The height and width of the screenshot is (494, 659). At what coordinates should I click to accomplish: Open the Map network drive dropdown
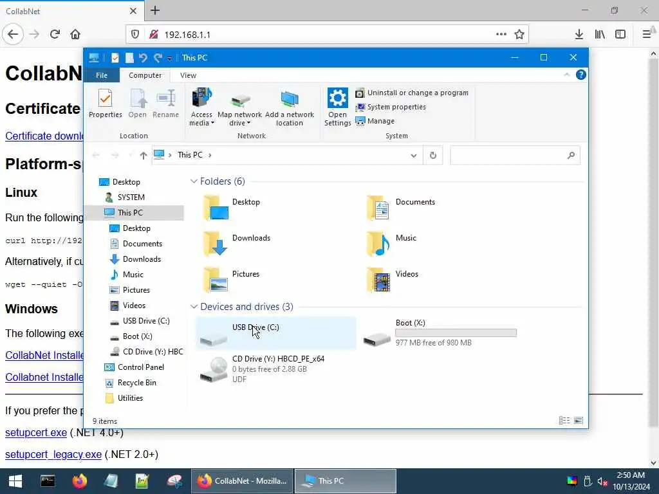click(239, 107)
